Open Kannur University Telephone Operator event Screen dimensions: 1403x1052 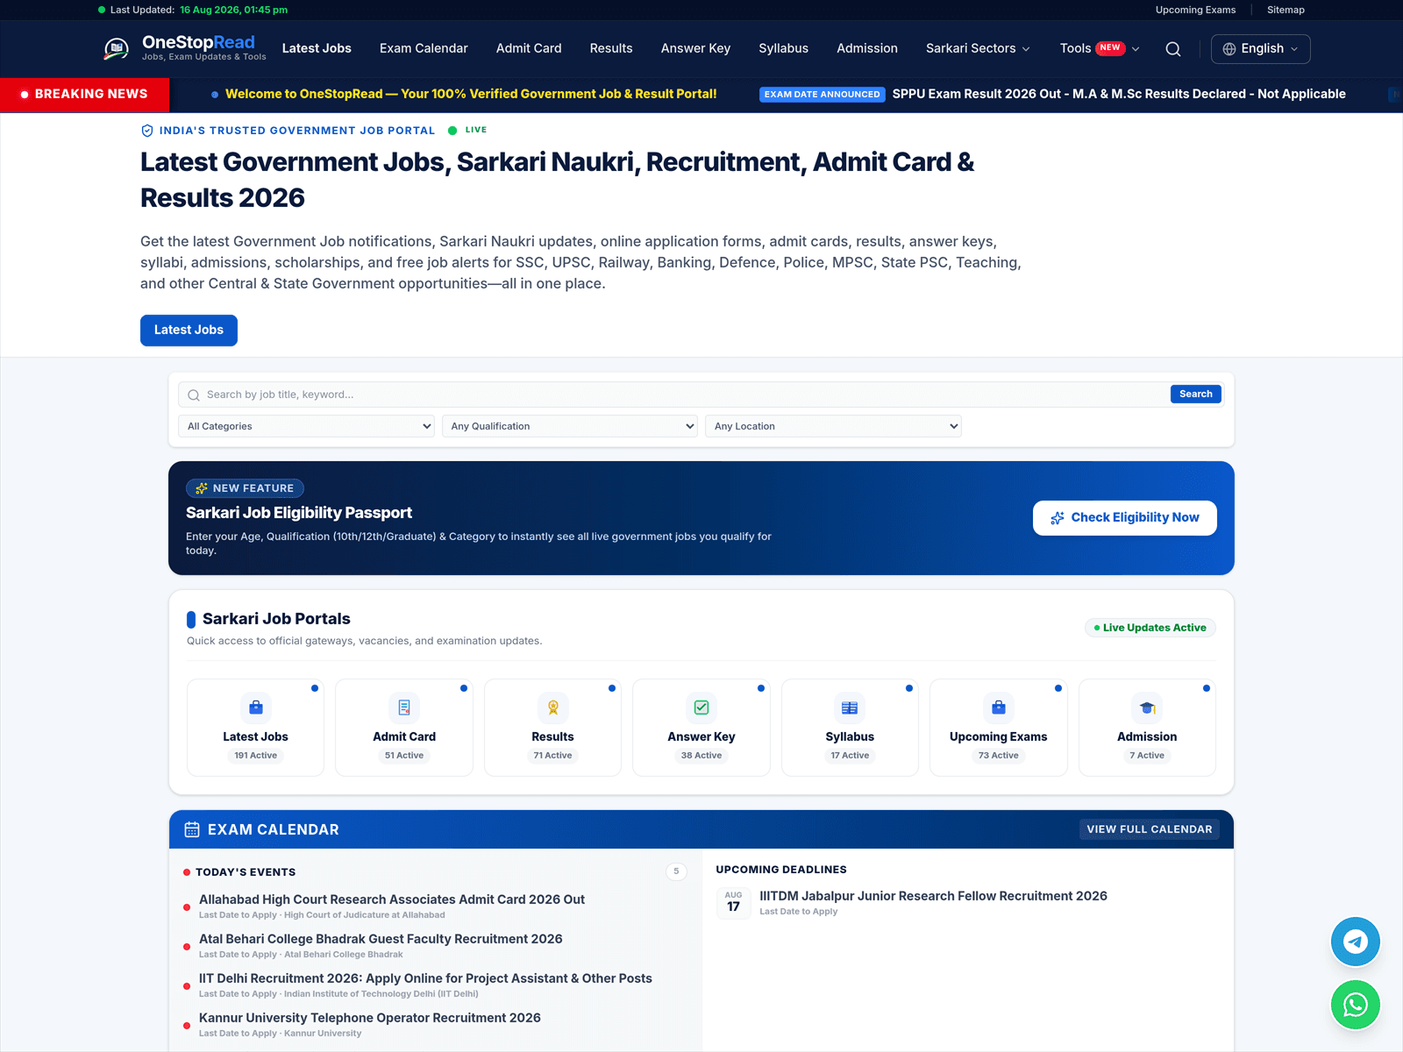click(370, 1018)
